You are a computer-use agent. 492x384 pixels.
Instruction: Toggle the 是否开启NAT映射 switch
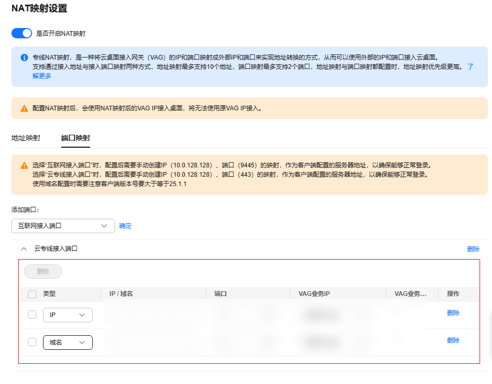coord(22,33)
